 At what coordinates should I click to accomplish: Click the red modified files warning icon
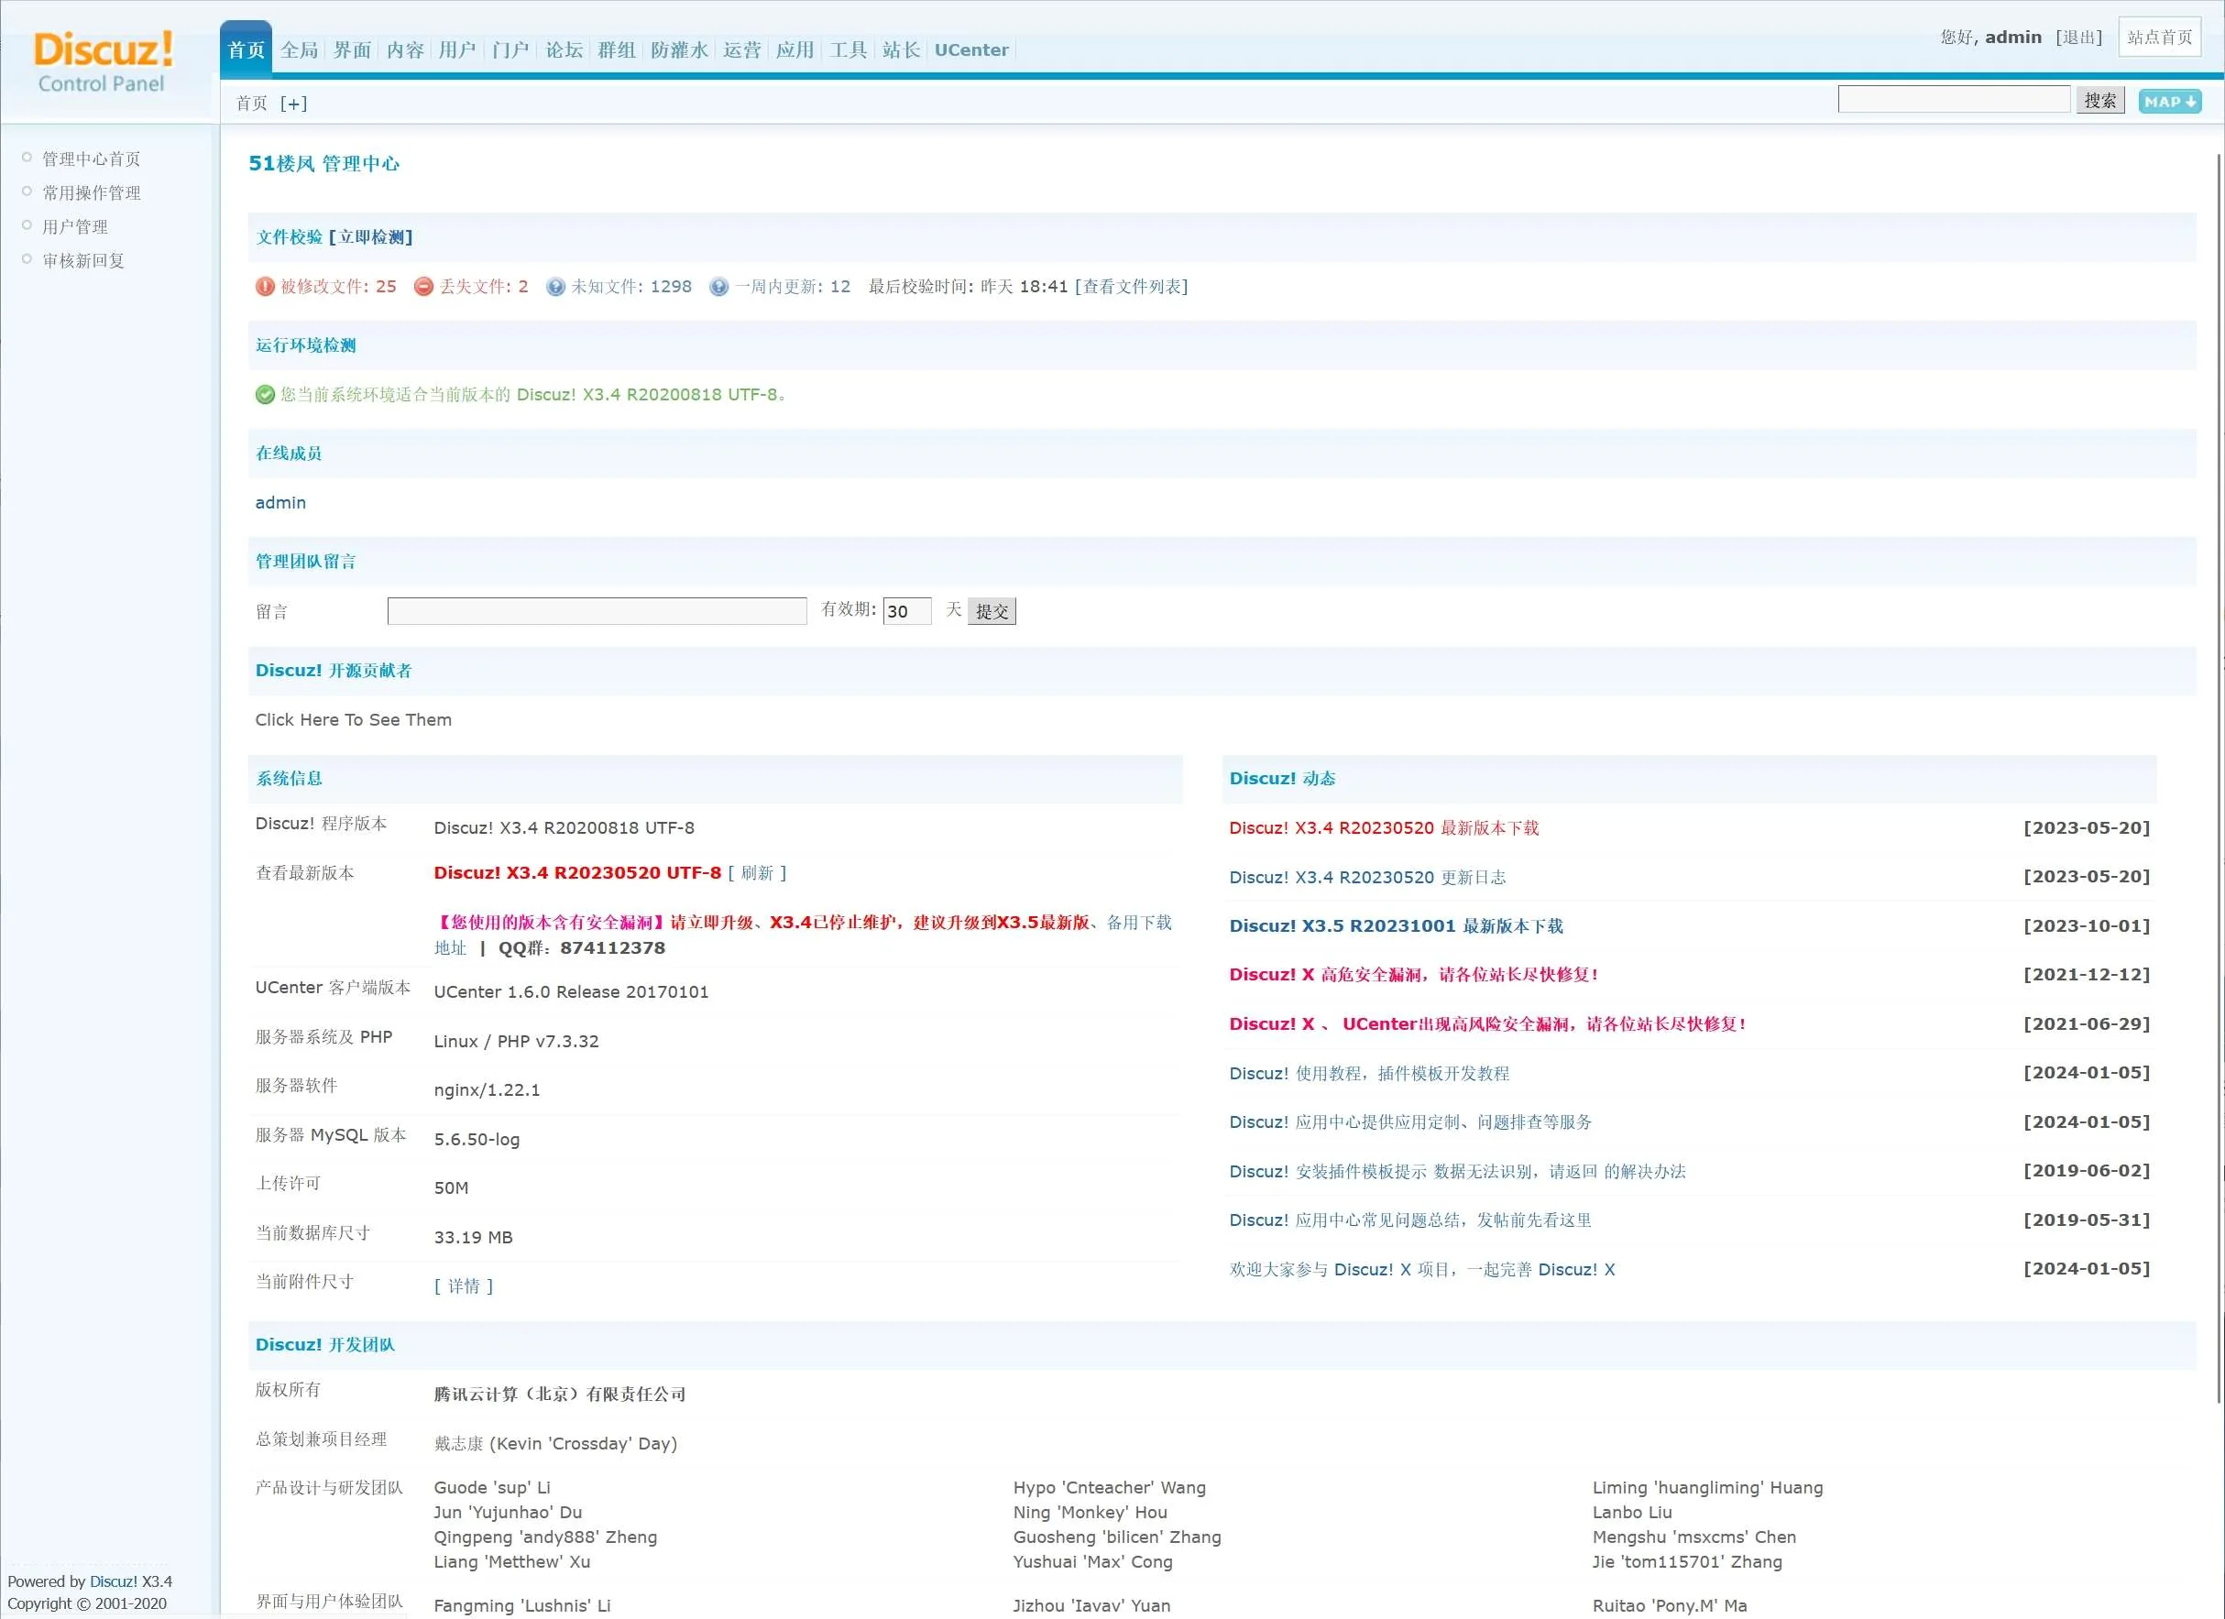265,287
